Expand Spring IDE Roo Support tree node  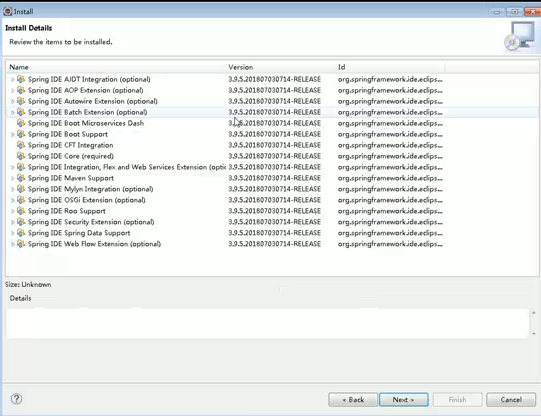coord(13,211)
